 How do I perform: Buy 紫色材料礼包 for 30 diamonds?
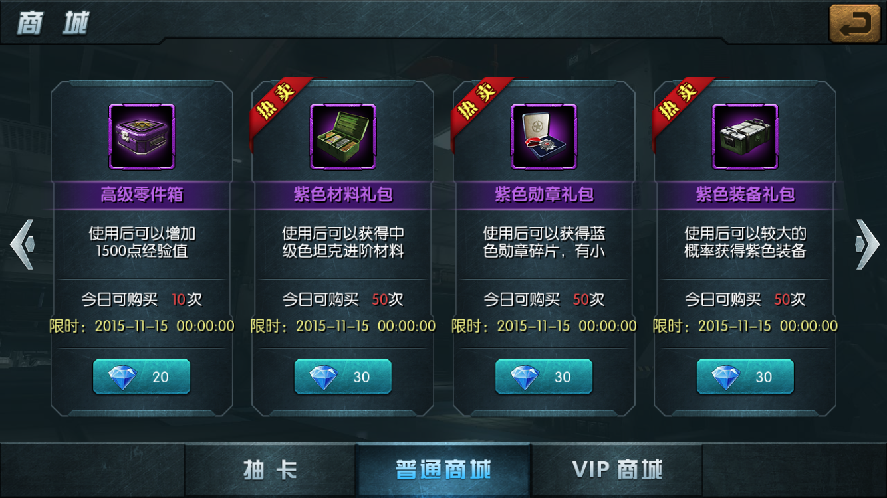(x=343, y=377)
